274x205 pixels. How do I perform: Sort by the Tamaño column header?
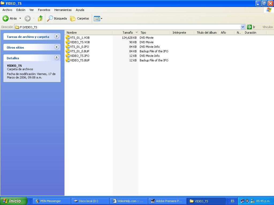click(125, 33)
